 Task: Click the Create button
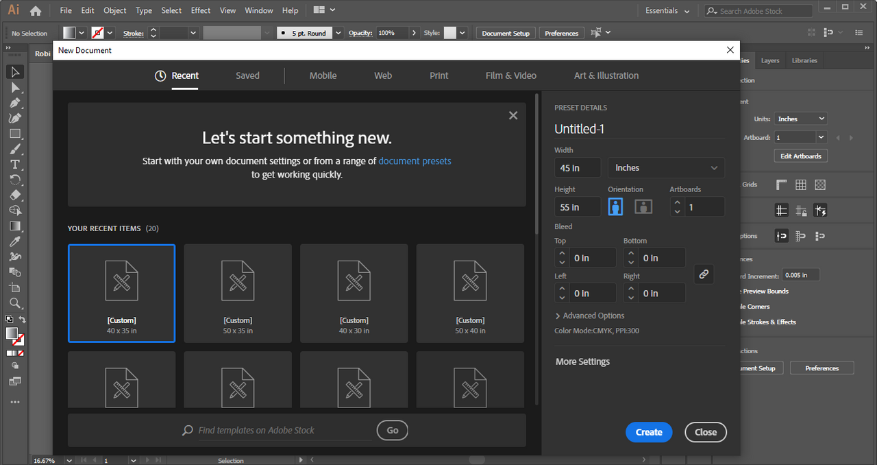(x=649, y=432)
